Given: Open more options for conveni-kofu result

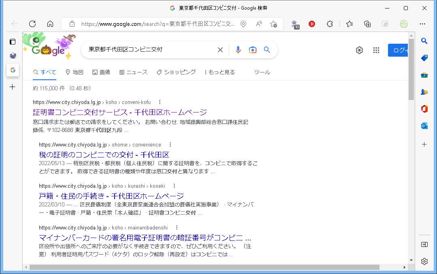Looking at the screenshot, I should pyautogui.click(x=160, y=102).
